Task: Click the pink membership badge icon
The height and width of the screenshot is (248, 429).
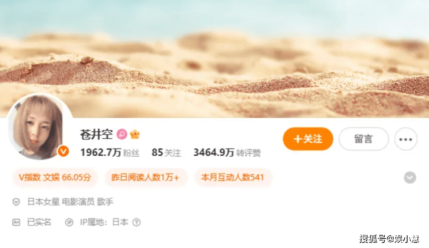Action: [122, 134]
